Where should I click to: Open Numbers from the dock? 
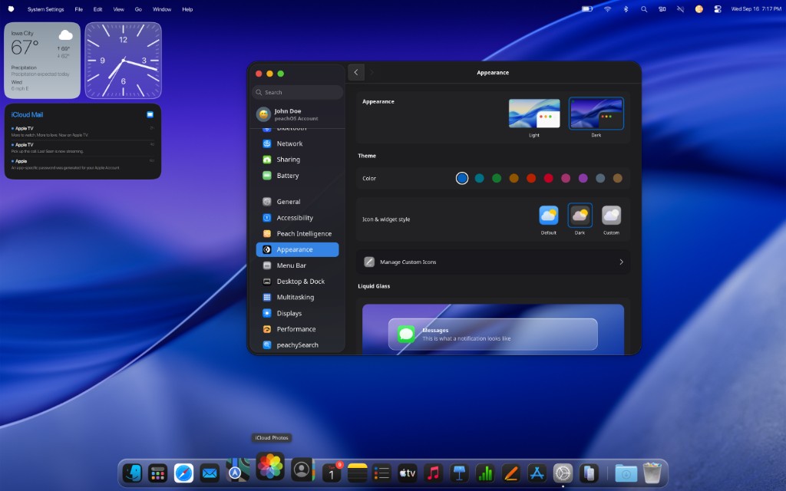tap(485, 473)
